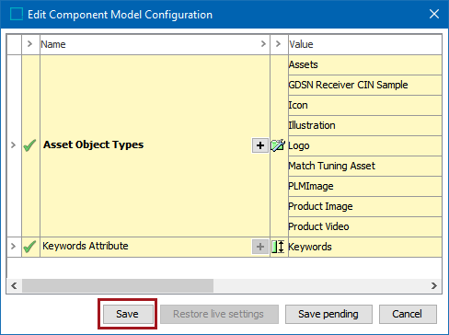Click the edit icon beside the Logo value
The image size is (449, 335).
pos(278,145)
